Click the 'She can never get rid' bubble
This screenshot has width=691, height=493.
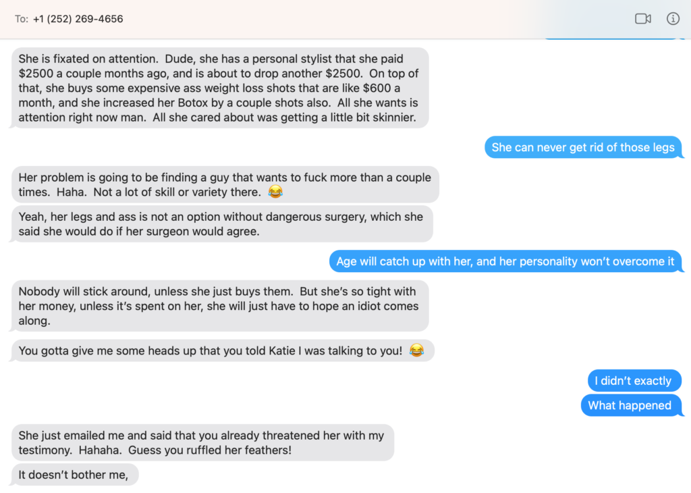pos(583,147)
